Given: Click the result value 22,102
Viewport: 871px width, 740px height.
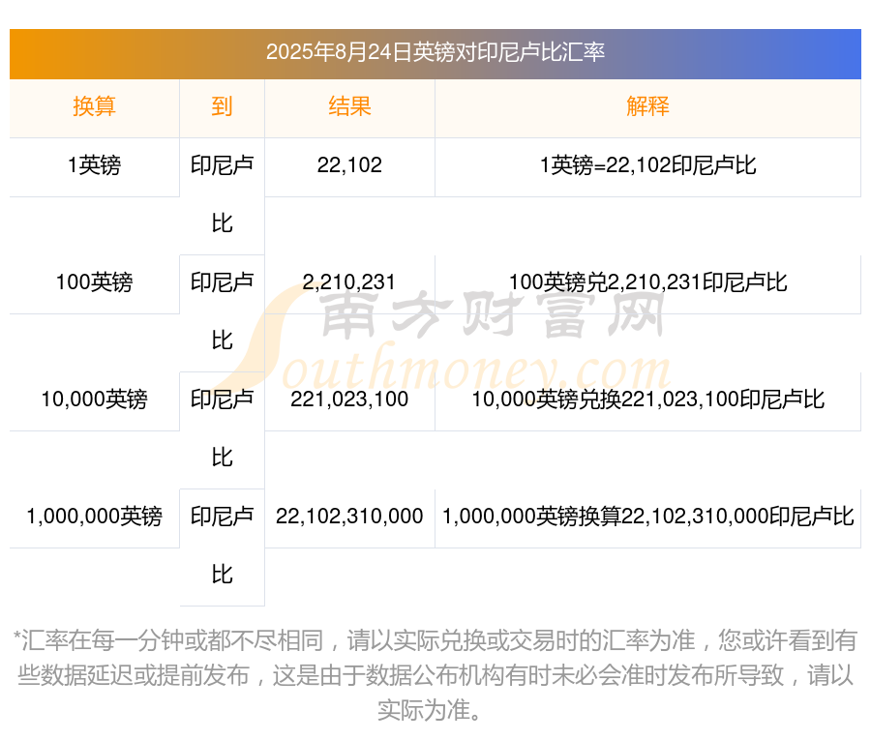Looking at the screenshot, I should (349, 165).
